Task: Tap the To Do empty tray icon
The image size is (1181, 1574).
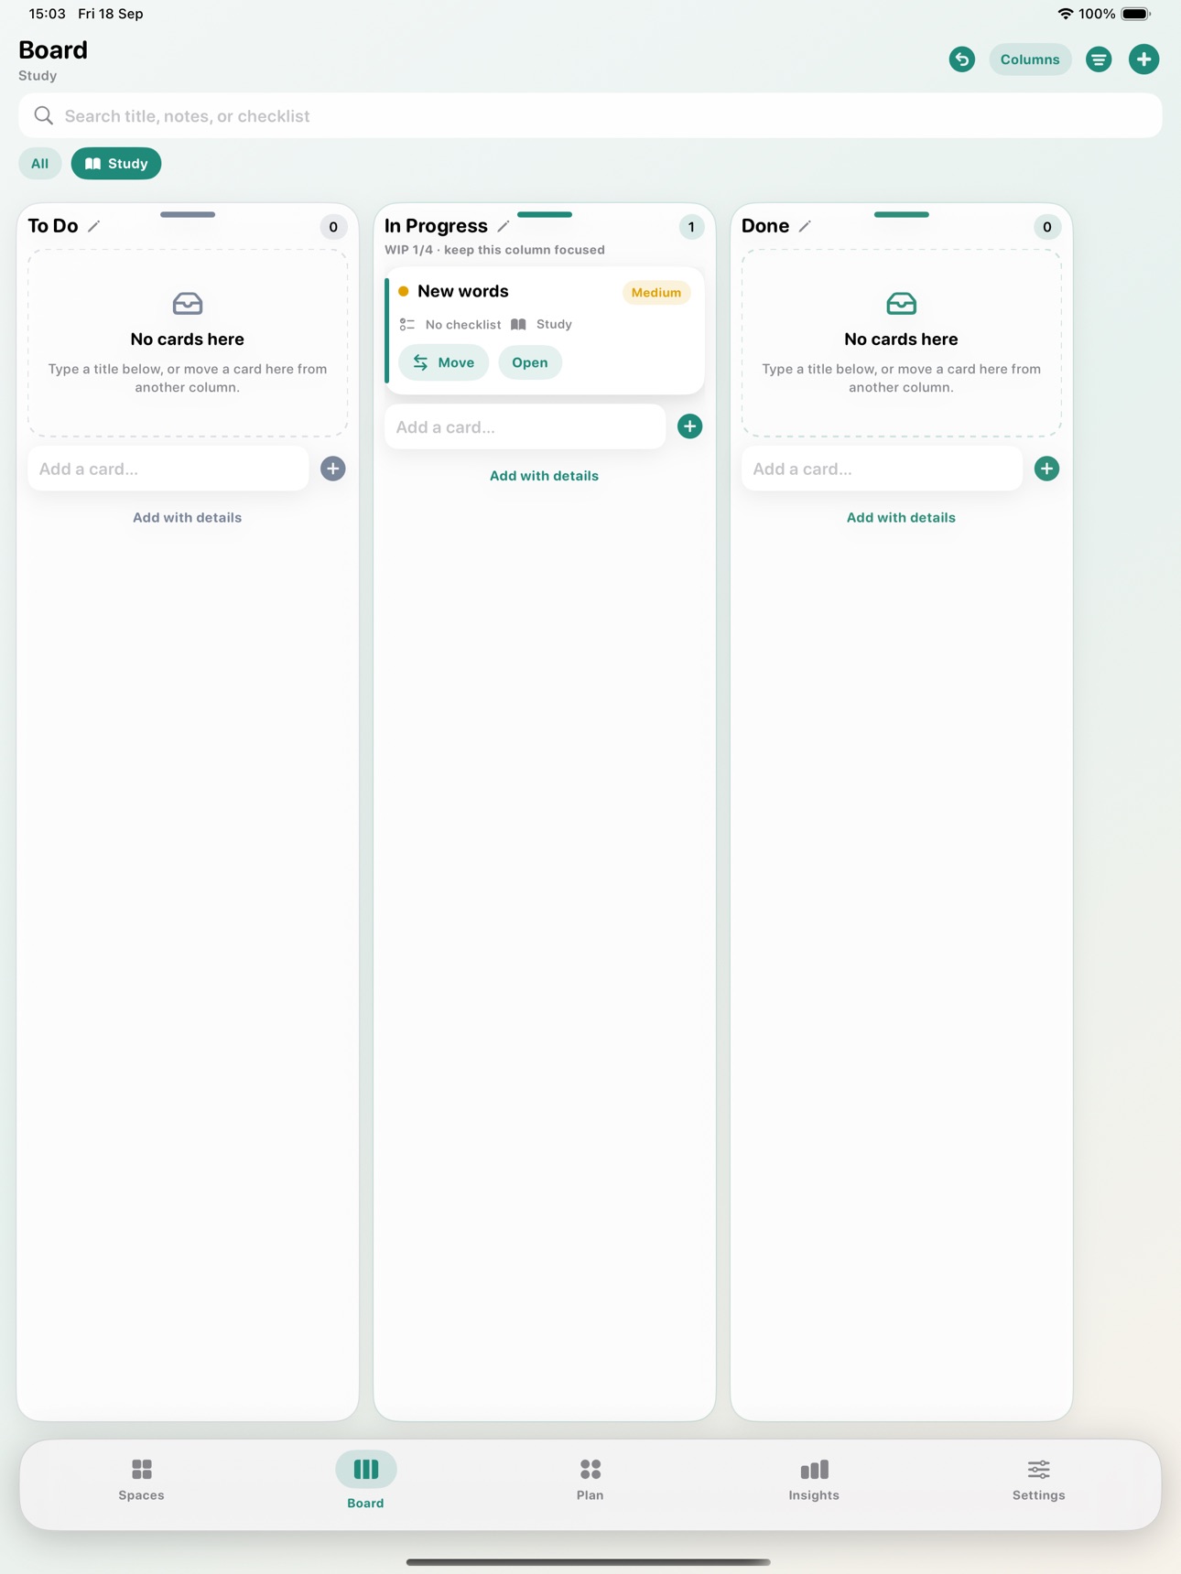Action: click(188, 303)
